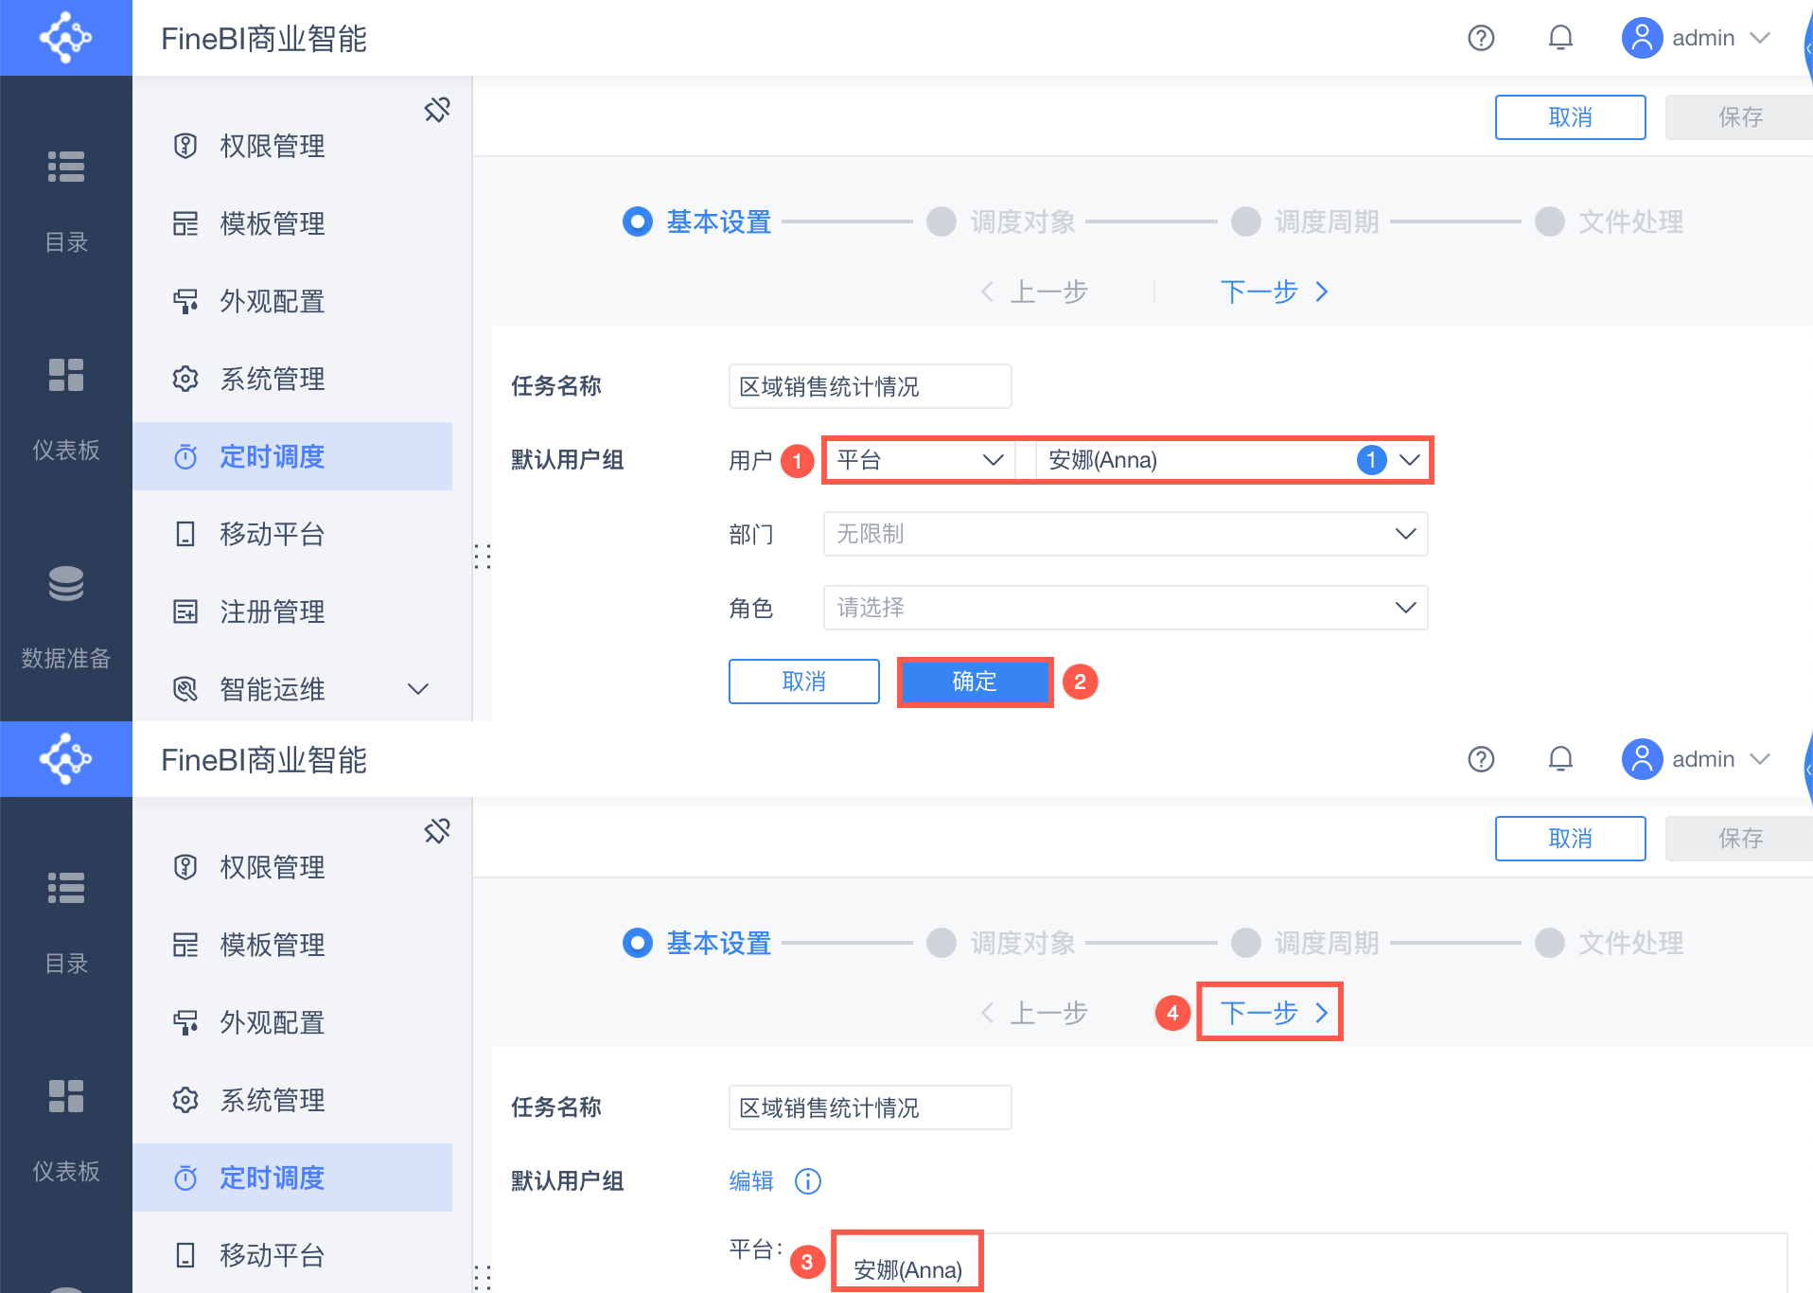Click the 外观配置 paint roller icon, upper sidebar
This screenshot has height=1293, width=1813.
[x=185, y=301]
